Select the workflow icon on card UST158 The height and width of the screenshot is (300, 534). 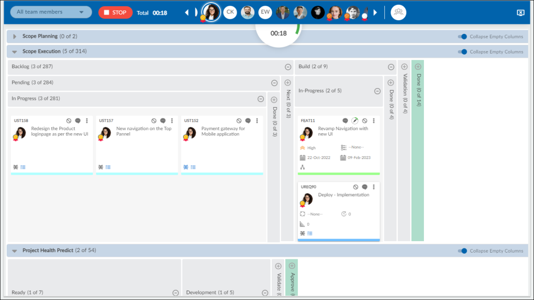point(16,167)
